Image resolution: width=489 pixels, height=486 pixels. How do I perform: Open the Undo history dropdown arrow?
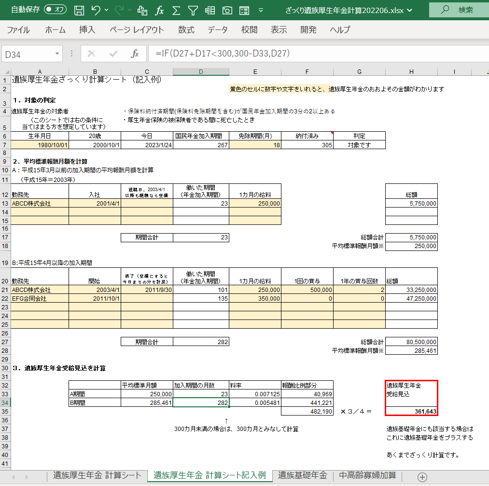[106, 10]
